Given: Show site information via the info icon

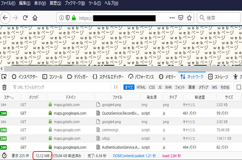Looking at the screenshot, I should [62, 18].
